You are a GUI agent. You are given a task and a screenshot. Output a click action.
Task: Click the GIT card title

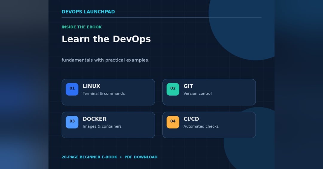[x=188, y=86]
